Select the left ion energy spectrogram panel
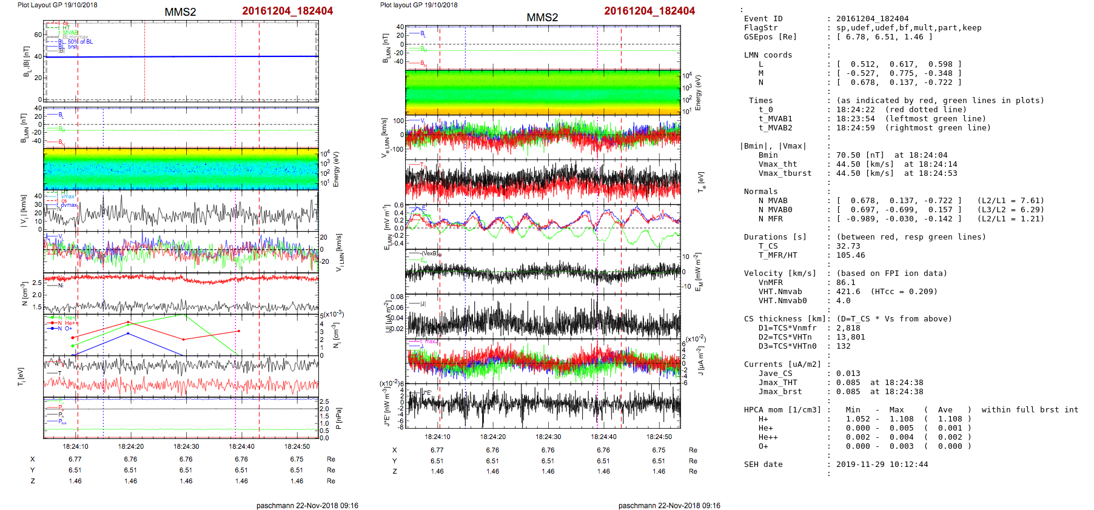 [181, 170]
